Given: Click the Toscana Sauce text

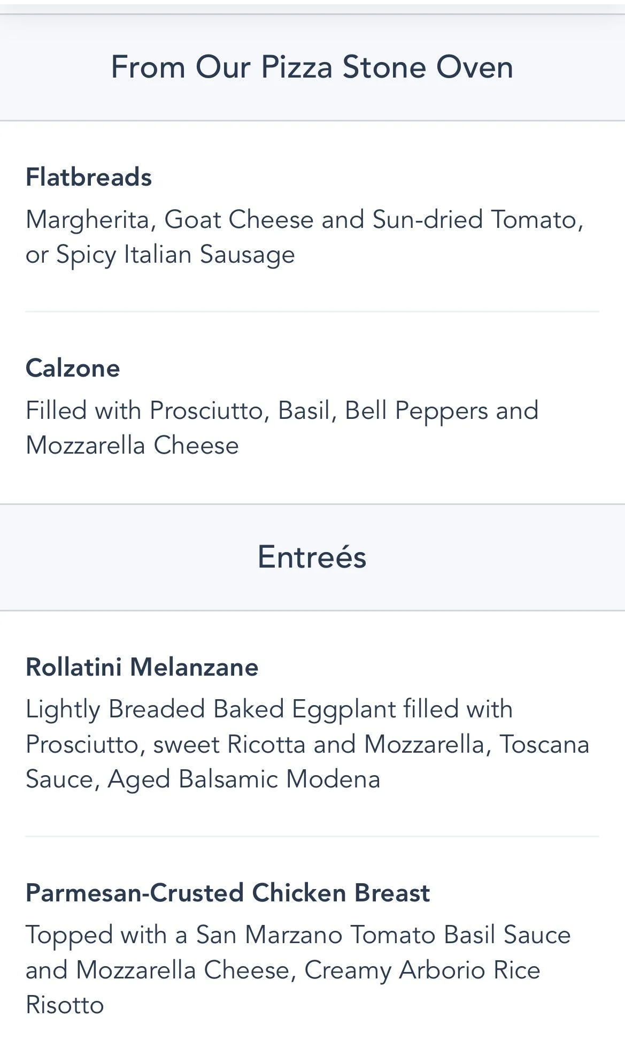Looking at the screenshot, I should pos(544,745).
